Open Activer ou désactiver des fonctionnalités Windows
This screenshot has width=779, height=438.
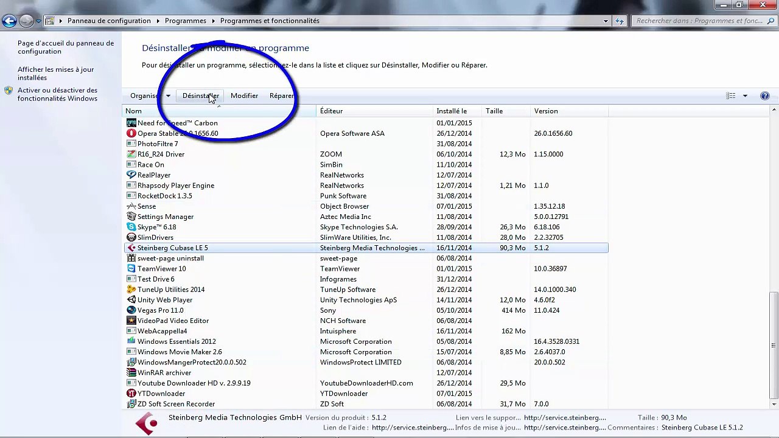58,94
